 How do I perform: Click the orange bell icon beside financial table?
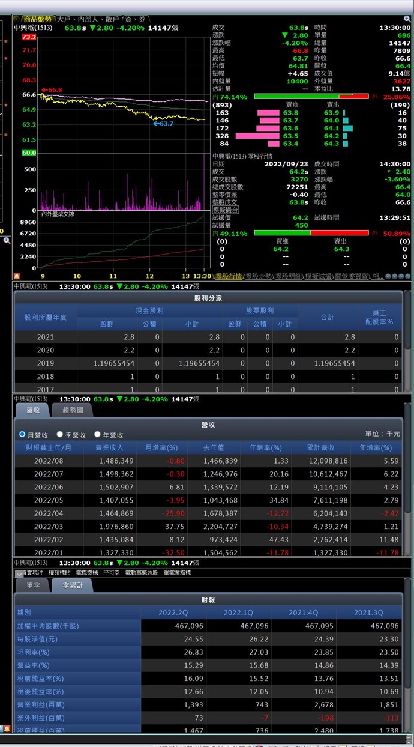tap(7, 728)
